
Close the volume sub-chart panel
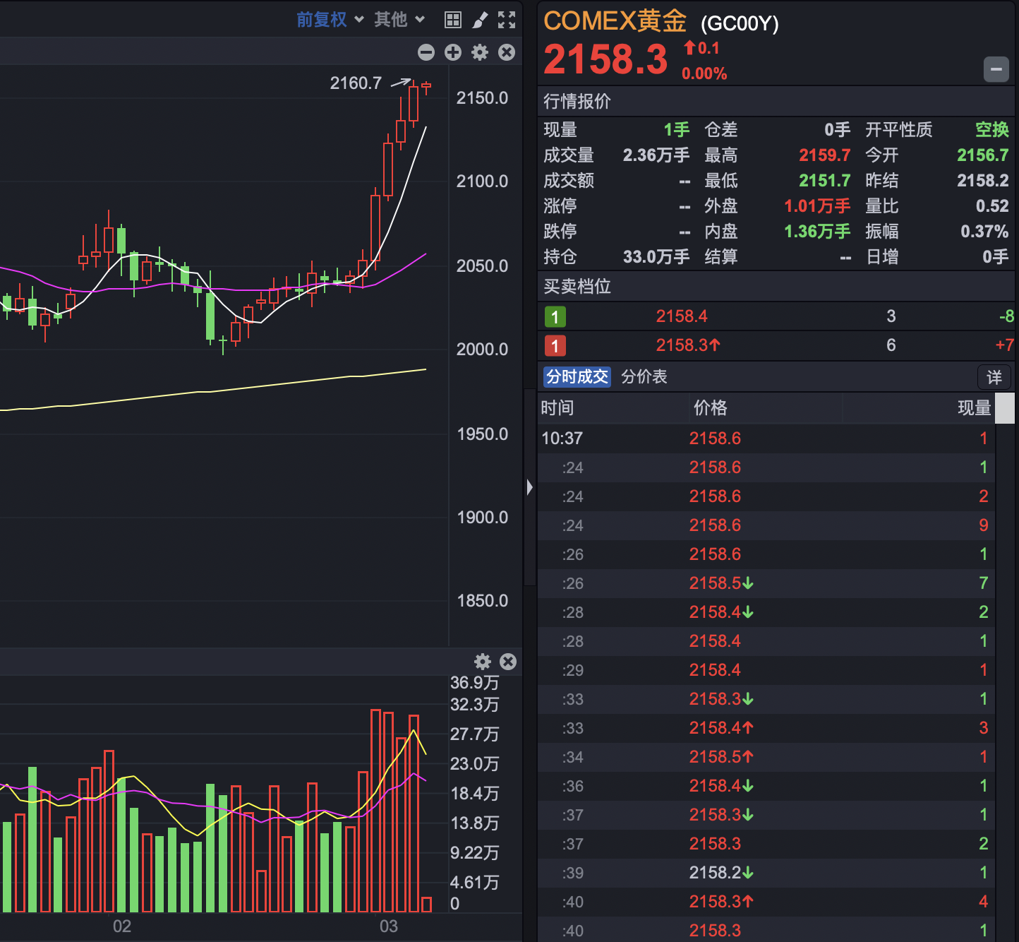pos(508,662)
